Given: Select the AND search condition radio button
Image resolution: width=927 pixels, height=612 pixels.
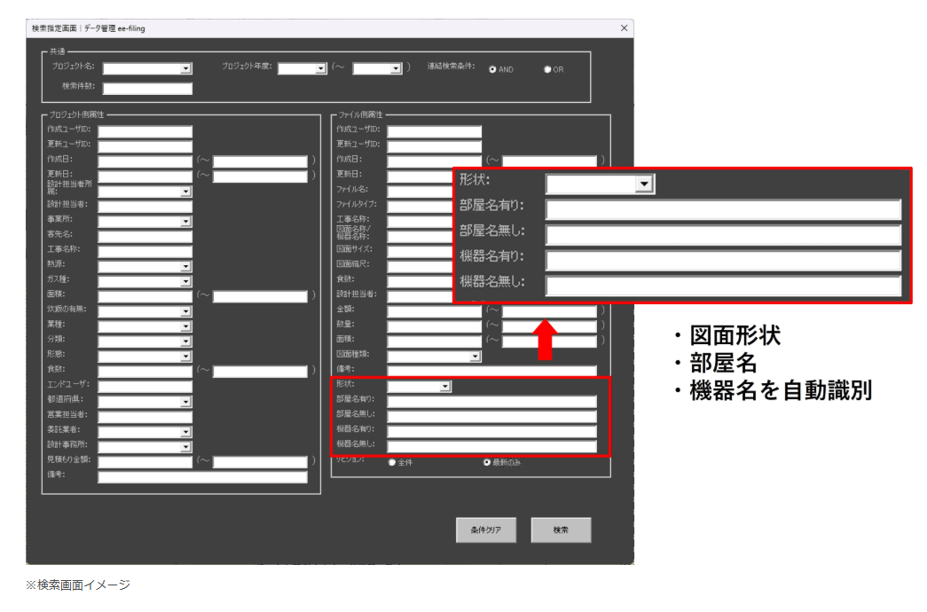Looking at the screenshot, I should (492, 69).
